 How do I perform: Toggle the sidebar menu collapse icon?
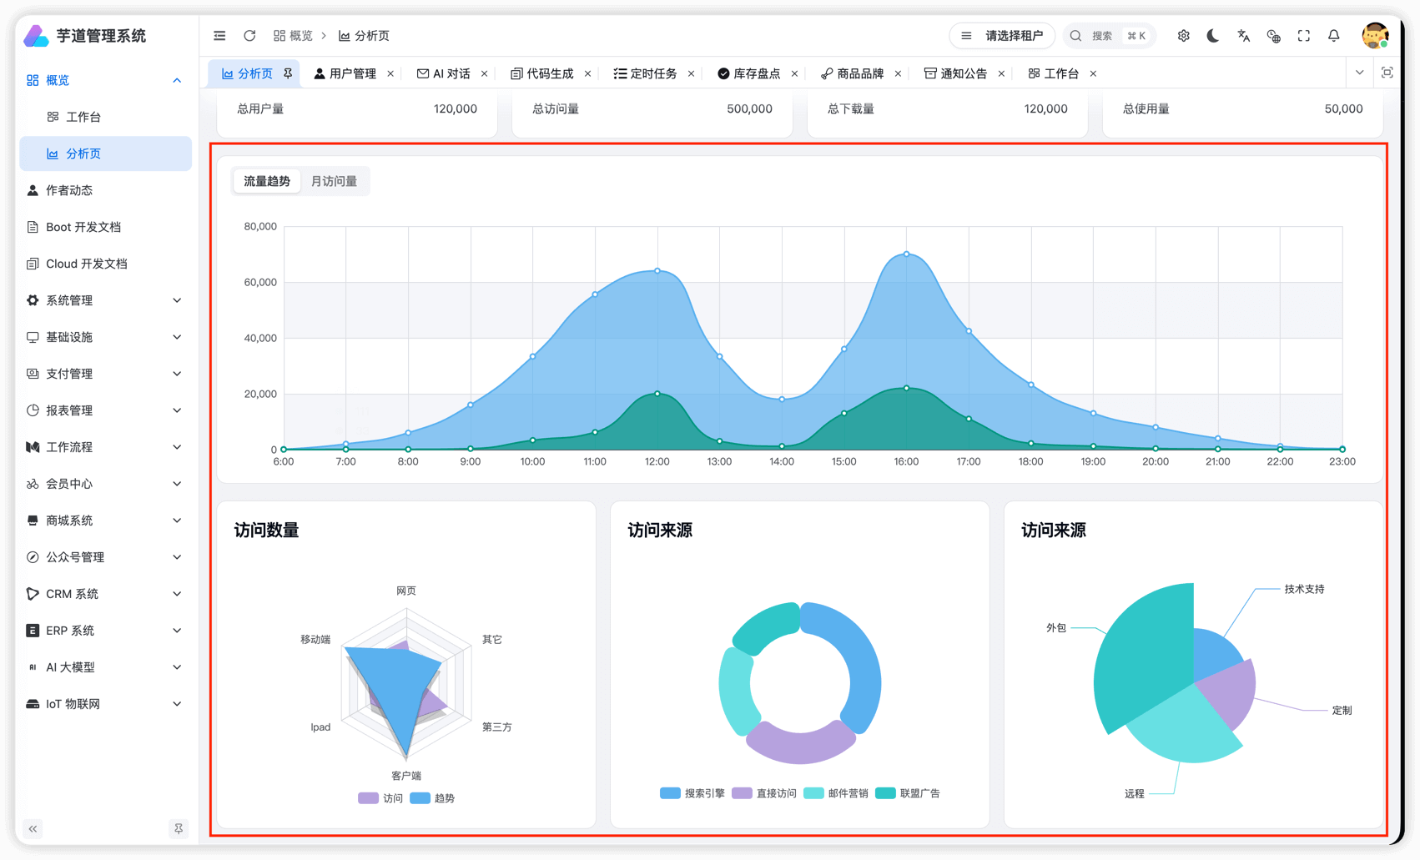point(219,36)
